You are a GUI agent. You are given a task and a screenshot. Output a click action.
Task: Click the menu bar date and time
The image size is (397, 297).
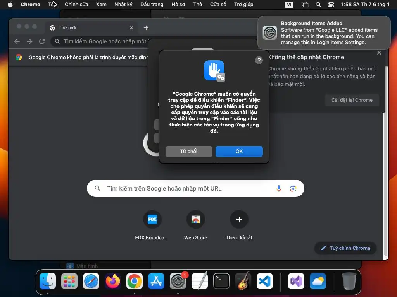point(365,4)
